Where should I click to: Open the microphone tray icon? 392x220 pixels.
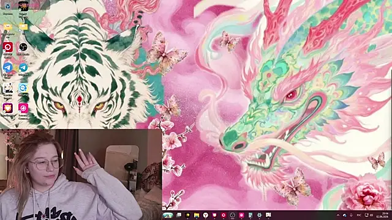(352, 215)
